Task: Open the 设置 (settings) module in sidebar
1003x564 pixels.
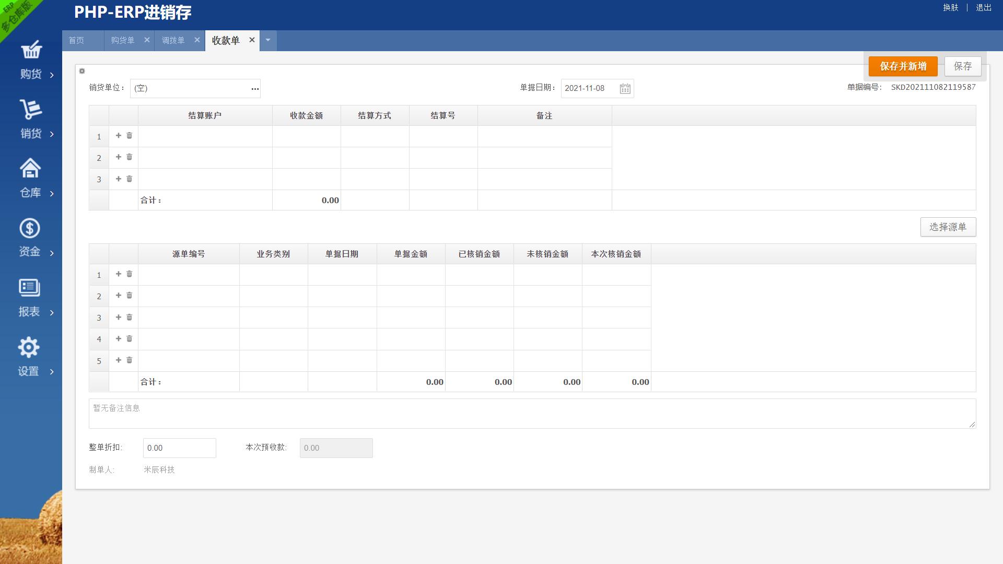Action: click(x=30, y=358)
